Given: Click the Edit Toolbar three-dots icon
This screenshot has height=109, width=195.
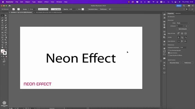Looking at the screenshot, I should pyautogui.click(x=4, y=65).
